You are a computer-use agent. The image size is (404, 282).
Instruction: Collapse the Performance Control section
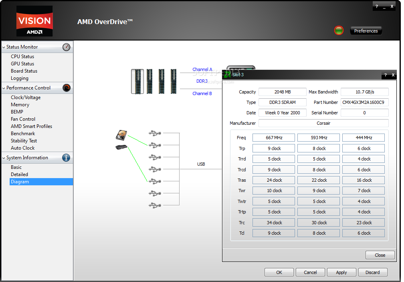coord(4,88)
